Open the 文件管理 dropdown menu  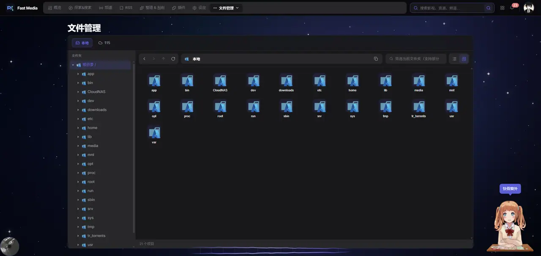click(x=226, y=8)
